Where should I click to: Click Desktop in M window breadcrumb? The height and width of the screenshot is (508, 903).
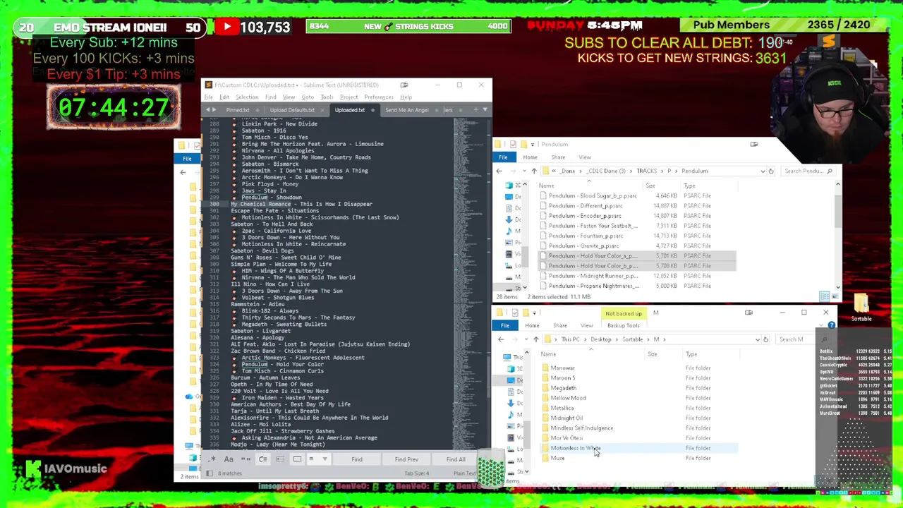601,339
